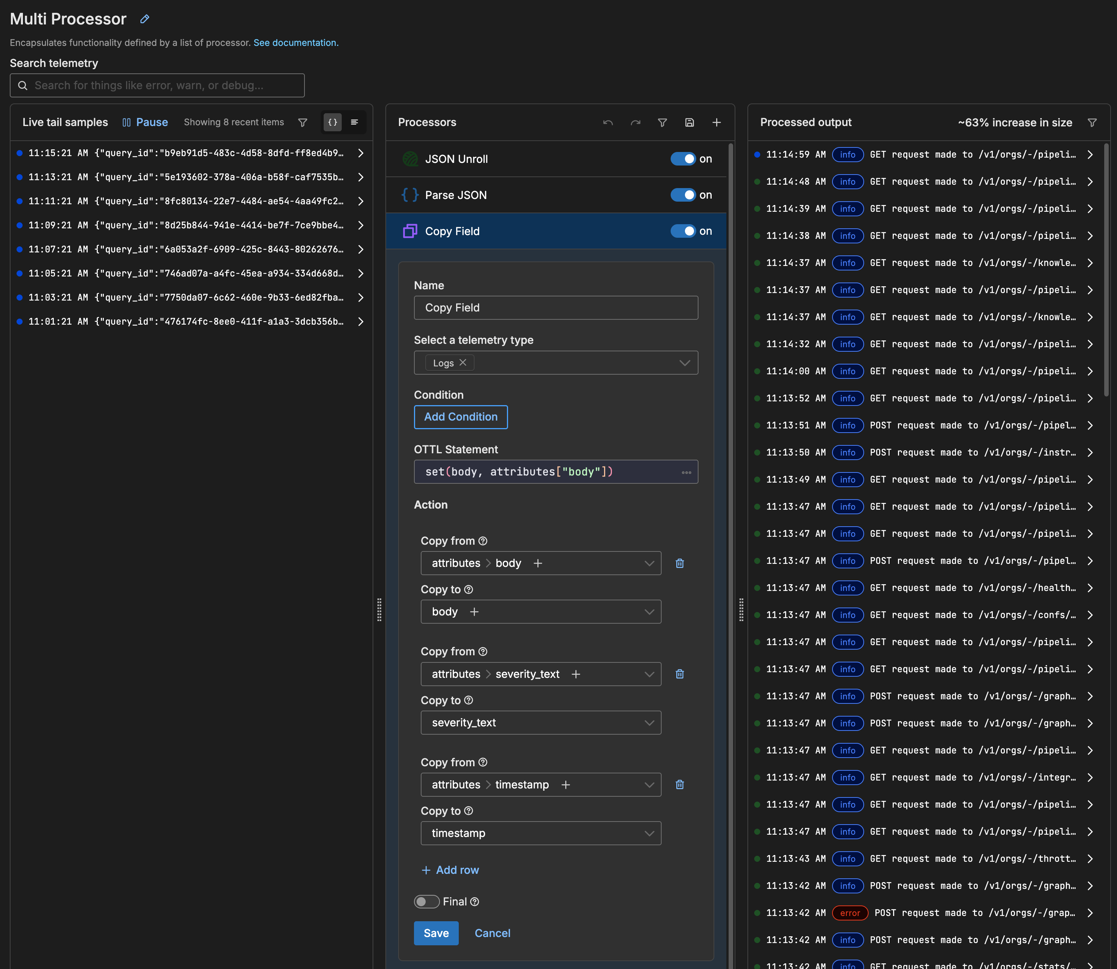Image resolution: width=1117 pixels, height=969 pixels.
Task: Add a new processor with the plus icon
Action: [716, 122]
